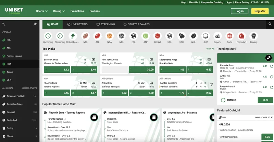274x142 pixels.
Task: Open Chess in all sports list
Action: tap(20, 136)
